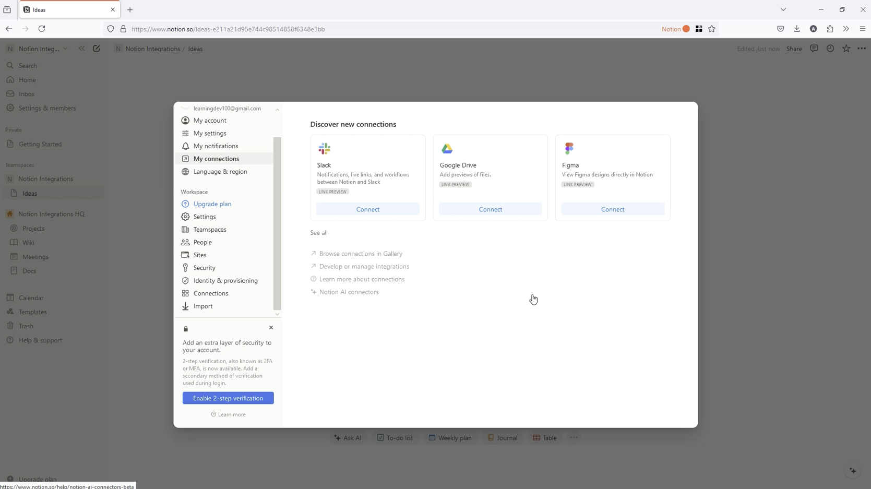Share the Ideas page
The width and height of the screenshot is (871, 489).
tap(794, 49)
